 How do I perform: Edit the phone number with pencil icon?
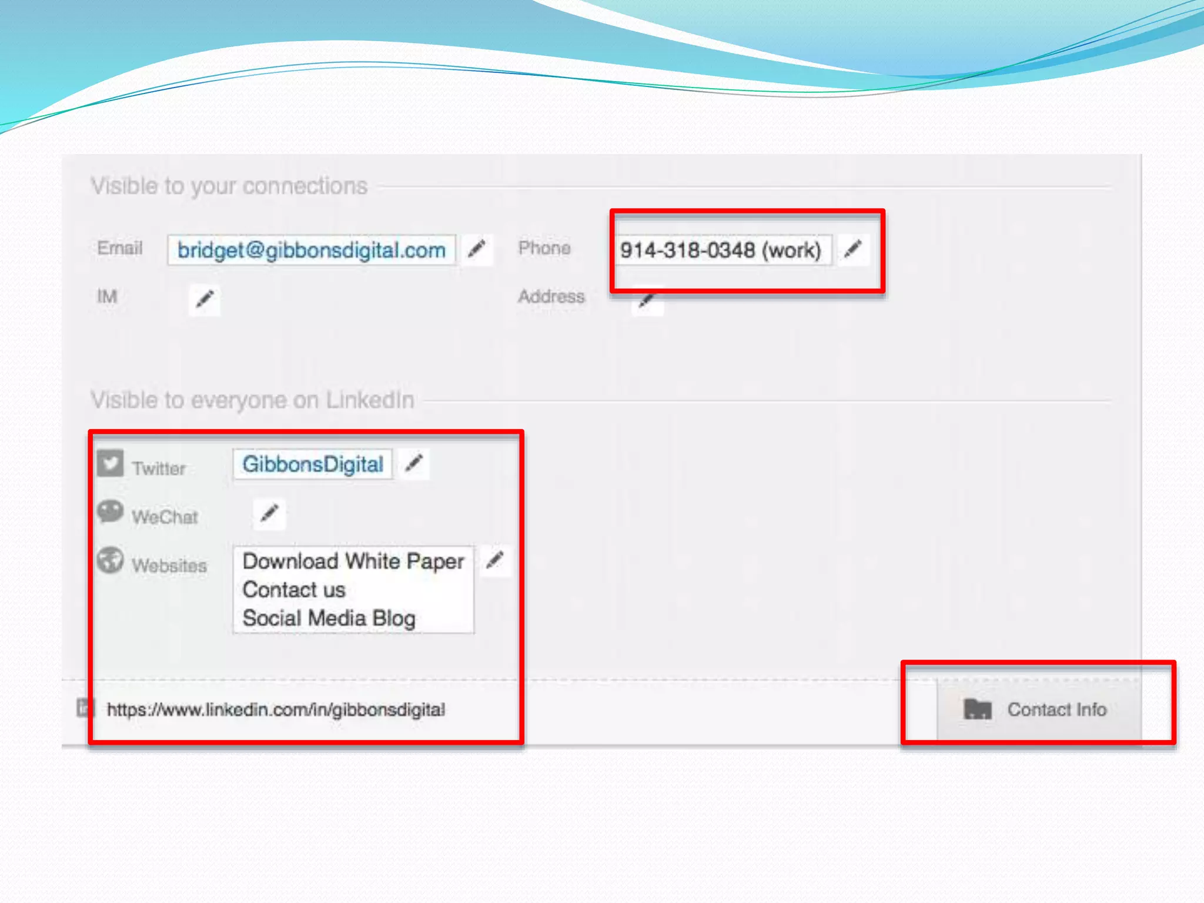point(853,249)
